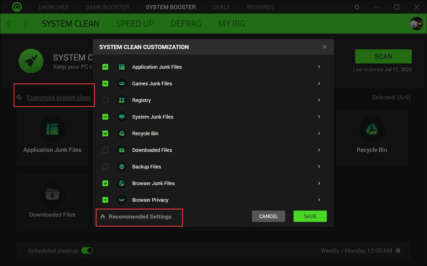Viewport: 427px width, 266px height.
Task: Toggle the Games Junk Files checkbox
Action: (x=105, y=83)
